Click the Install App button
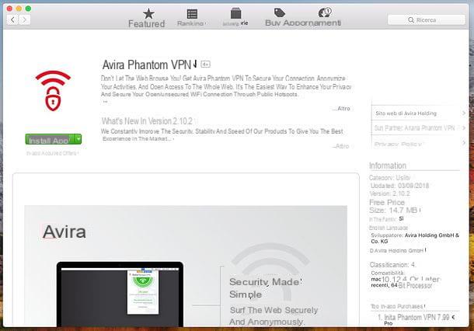 coord(50,139)
